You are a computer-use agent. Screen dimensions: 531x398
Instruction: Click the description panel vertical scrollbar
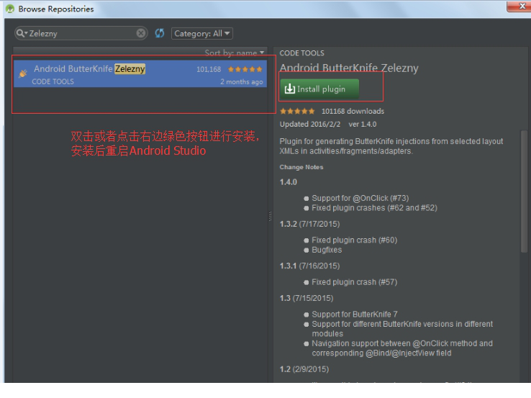click(524, 191)
